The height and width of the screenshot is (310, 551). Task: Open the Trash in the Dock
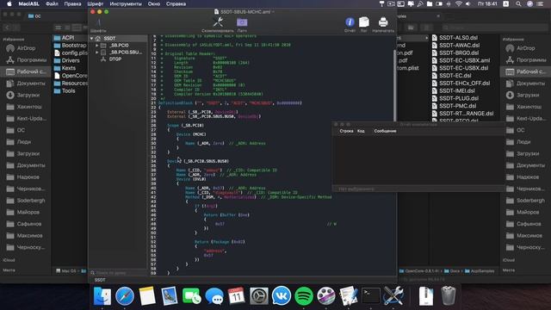(448, 296)
